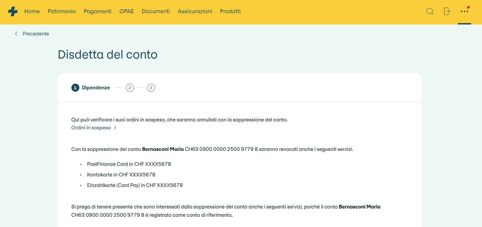Open the Assicurazioni menu
482x227 pixels.
[195, 11]
